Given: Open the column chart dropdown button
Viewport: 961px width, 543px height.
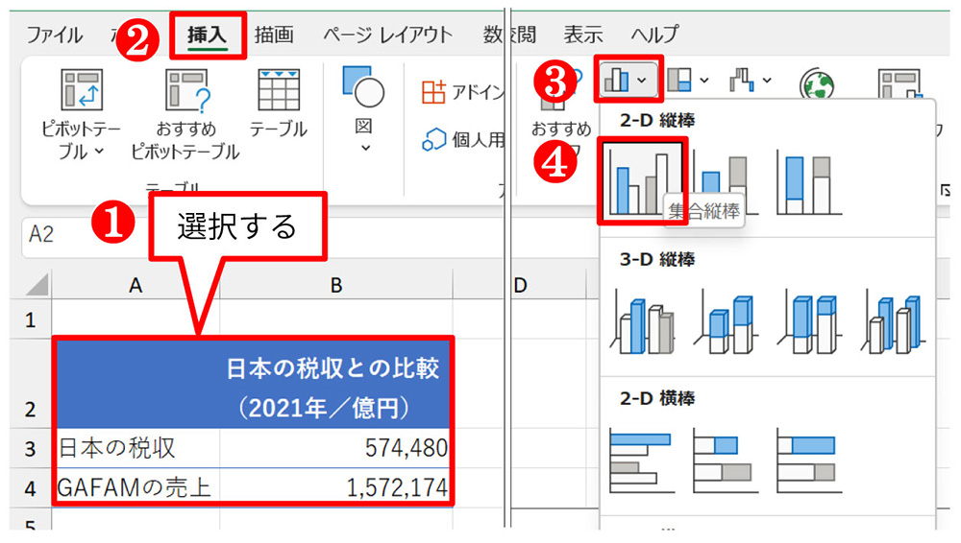Looking at the screenshot, I should tap(628, 79).
